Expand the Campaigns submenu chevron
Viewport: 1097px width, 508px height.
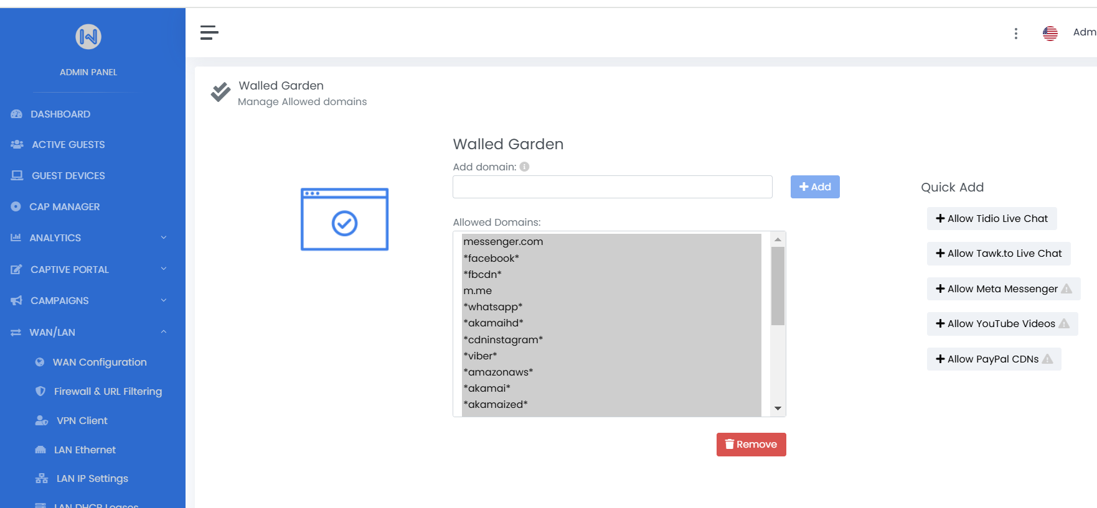click(164, 300)
